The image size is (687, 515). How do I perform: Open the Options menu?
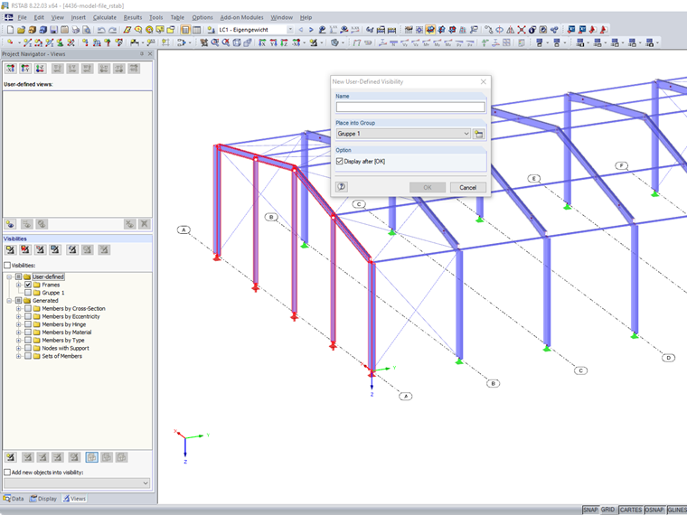pos(202,17)
